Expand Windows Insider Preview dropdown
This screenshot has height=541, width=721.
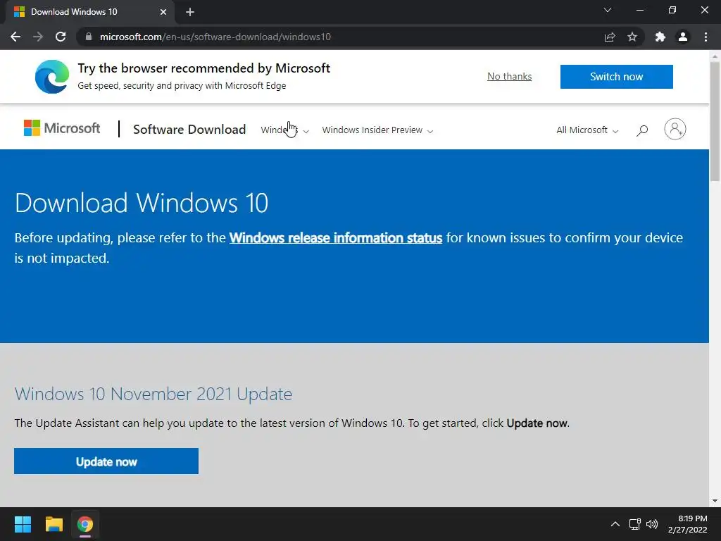coord(377,130)
